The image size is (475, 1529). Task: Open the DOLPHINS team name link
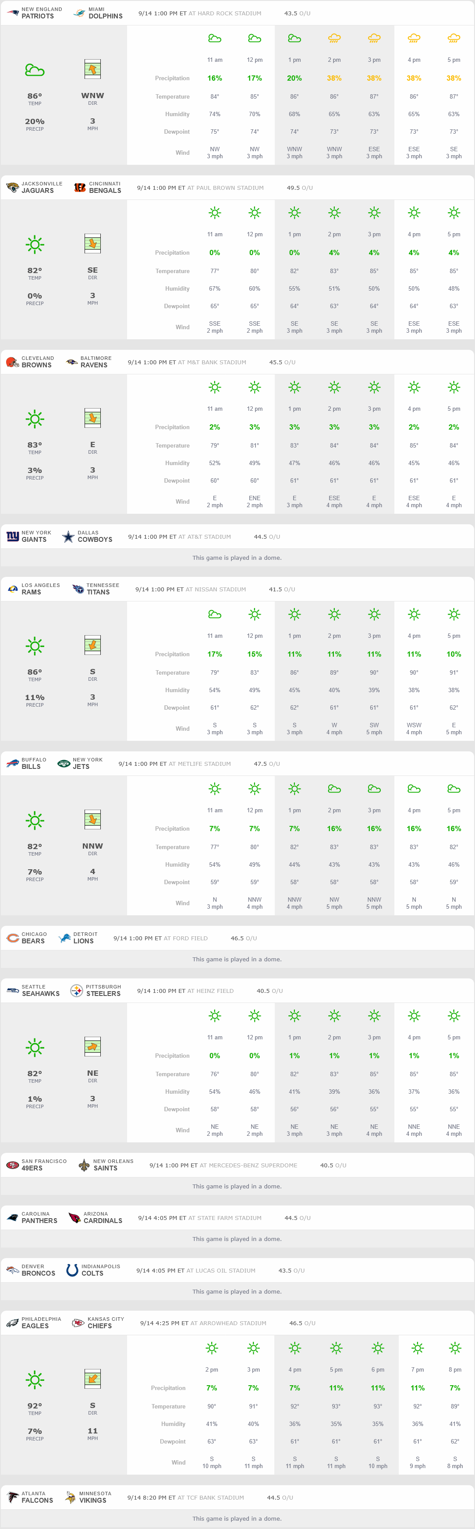[106, 16]
